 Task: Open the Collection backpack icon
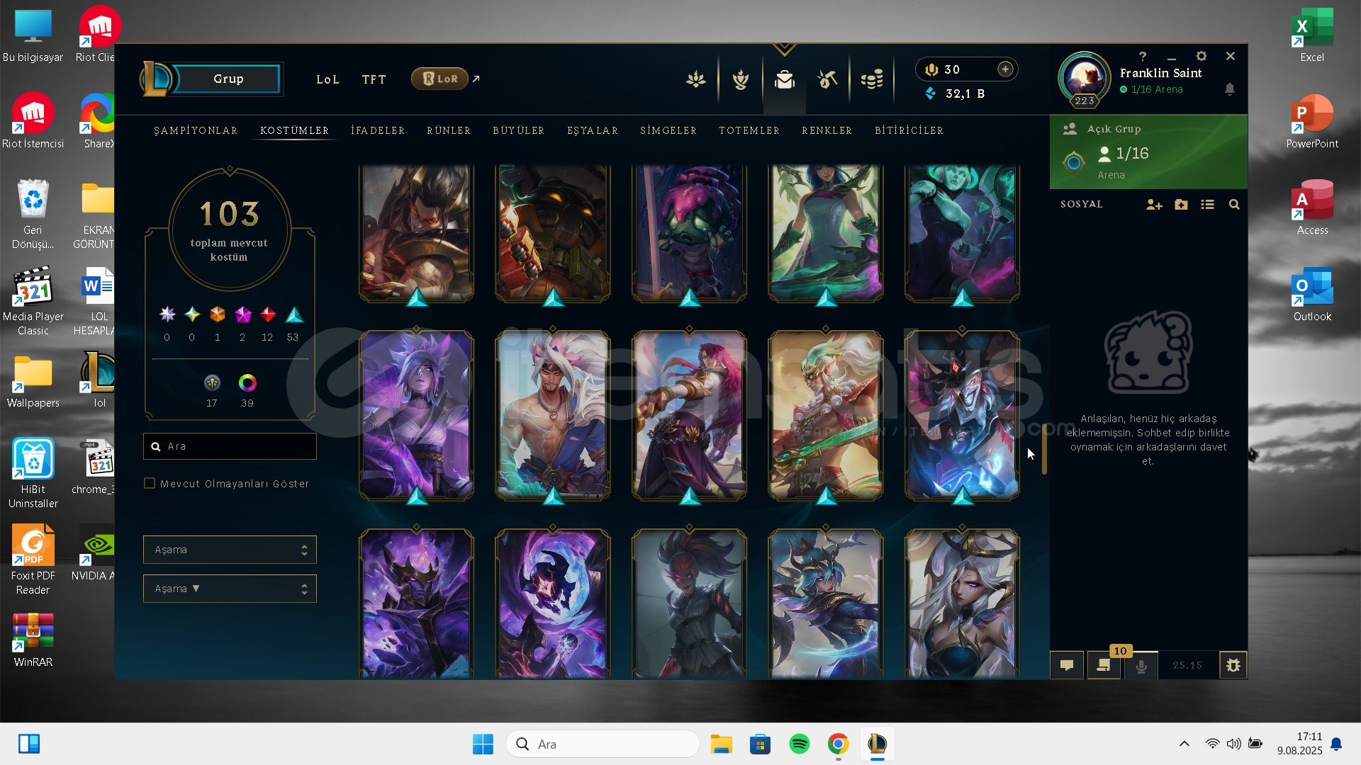pos(784,79)
